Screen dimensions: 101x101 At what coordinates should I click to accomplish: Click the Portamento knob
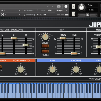coord(21,69)
